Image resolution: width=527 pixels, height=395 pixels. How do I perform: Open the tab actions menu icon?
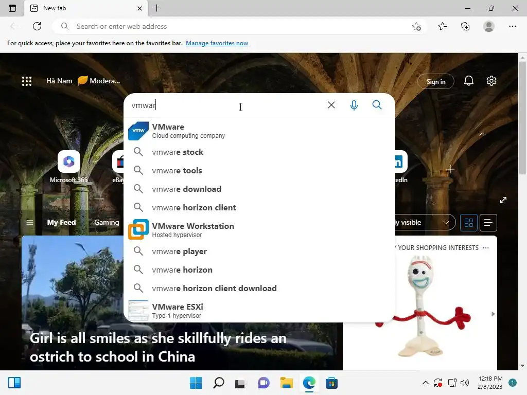[12, 8]
